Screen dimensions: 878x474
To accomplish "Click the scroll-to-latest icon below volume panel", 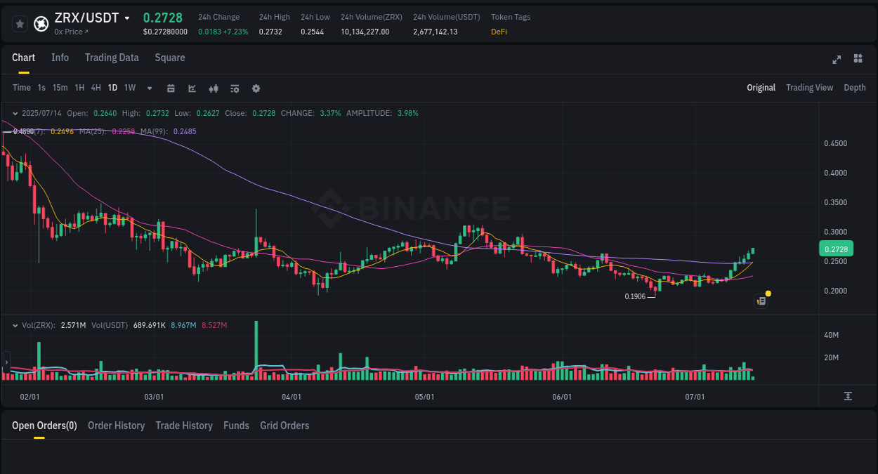I will (848, 396).
